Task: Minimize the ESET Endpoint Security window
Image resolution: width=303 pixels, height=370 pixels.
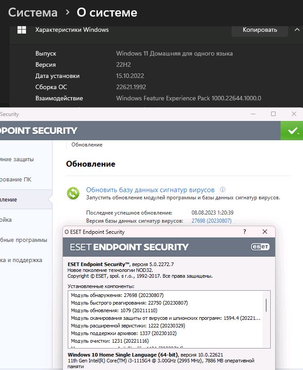Action: (x=253, y=114)
